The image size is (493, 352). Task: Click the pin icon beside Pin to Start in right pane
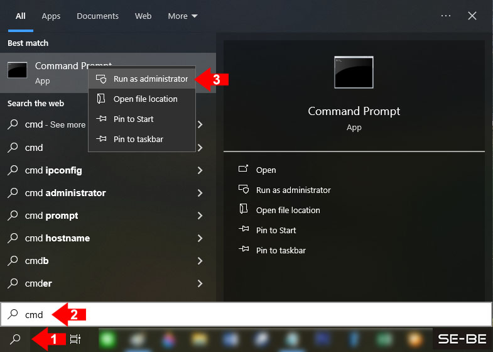point(244,230)
